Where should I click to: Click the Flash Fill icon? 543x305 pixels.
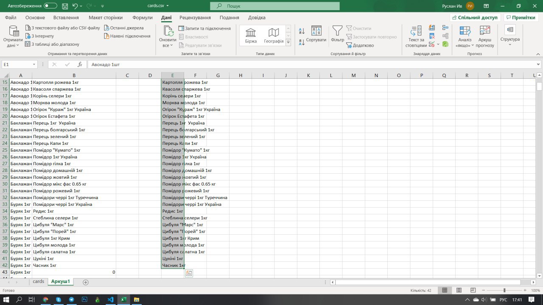click(x=432, y=28)
